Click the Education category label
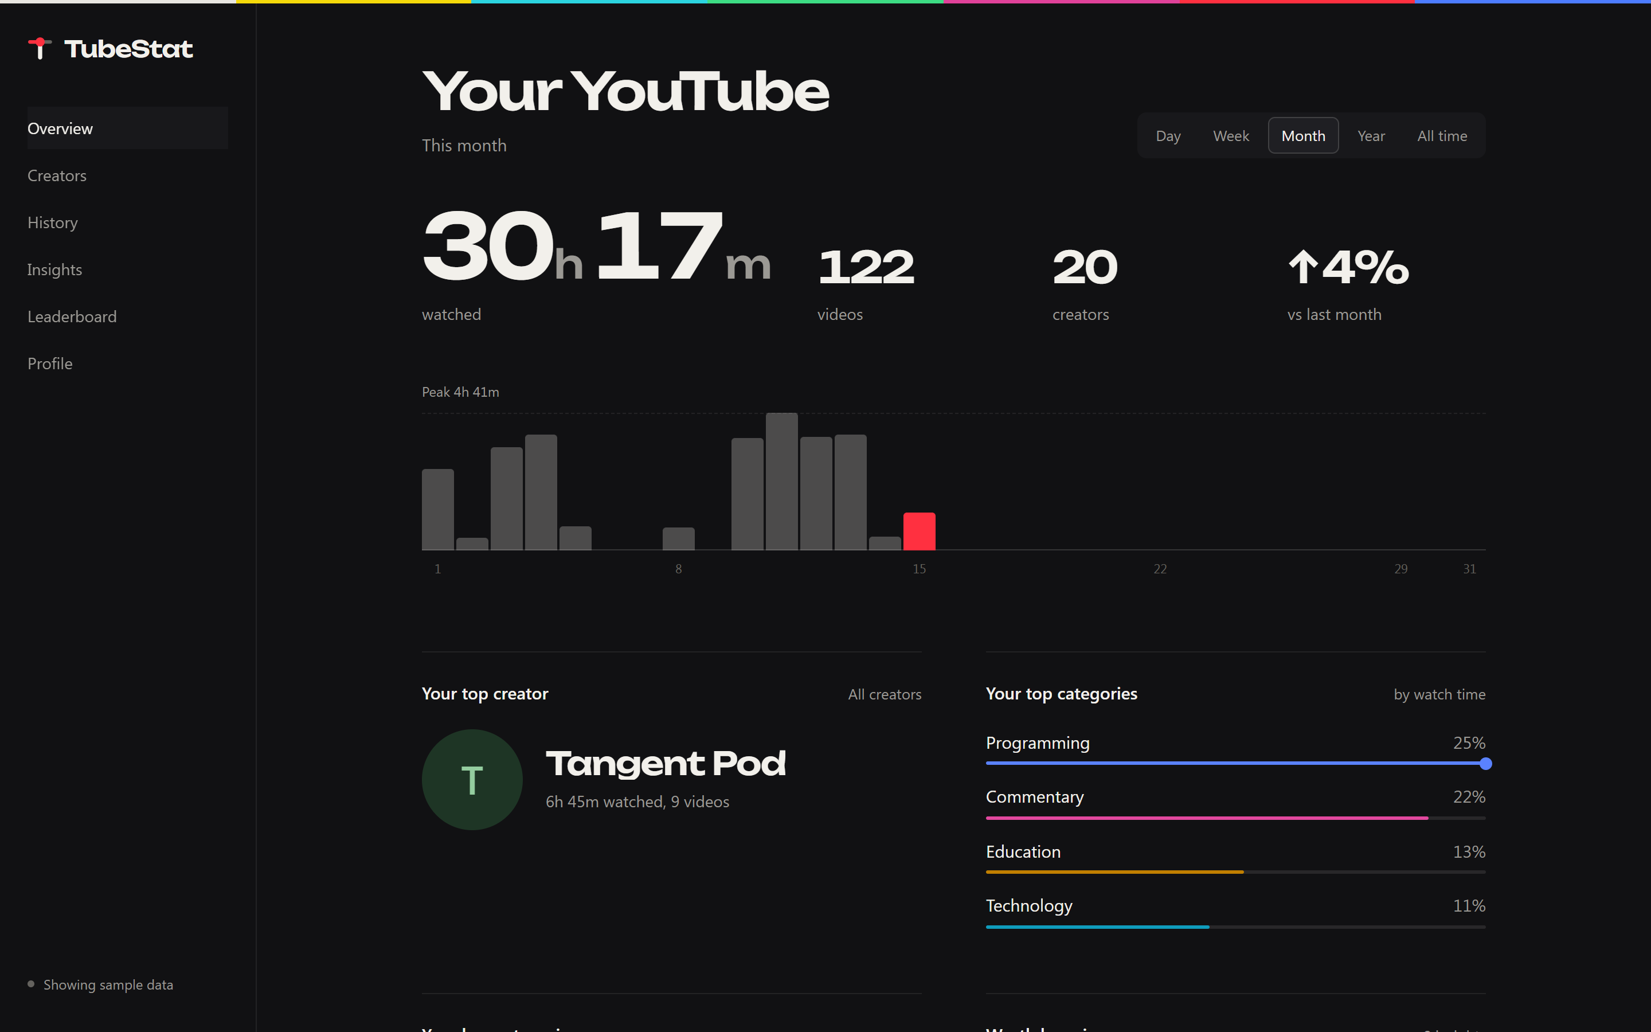1651x1032 pixels. click(x=1023, y=852)
